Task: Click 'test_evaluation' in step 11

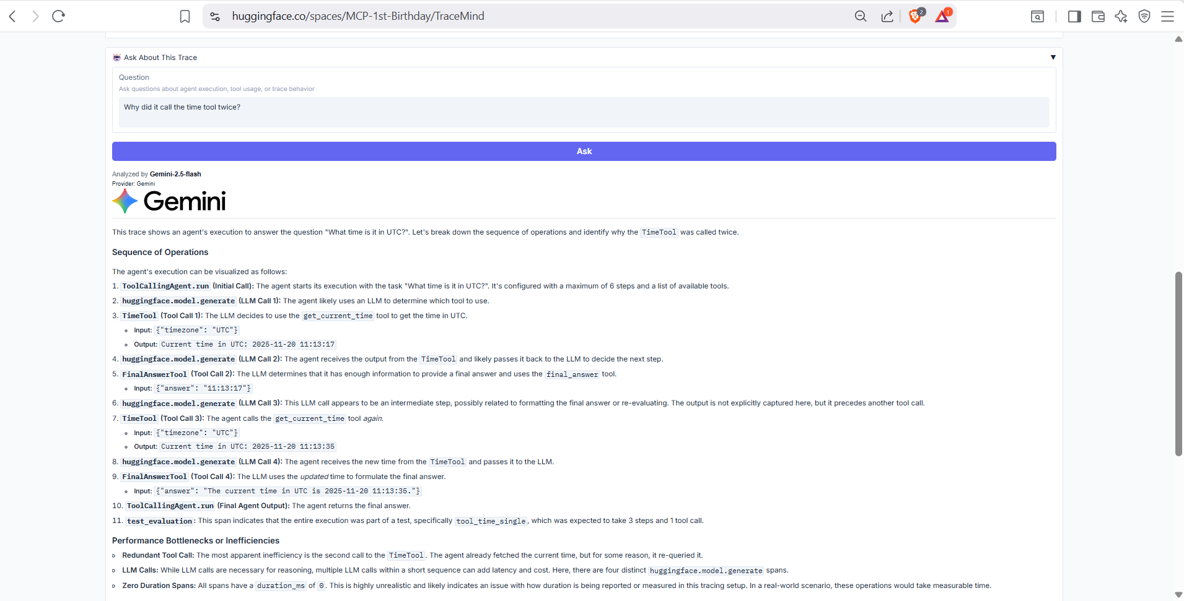Action: pos(159,521)
